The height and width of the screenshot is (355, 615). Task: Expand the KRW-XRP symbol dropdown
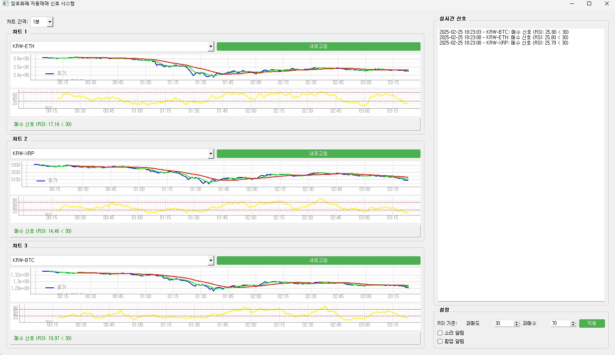point(211,154)
